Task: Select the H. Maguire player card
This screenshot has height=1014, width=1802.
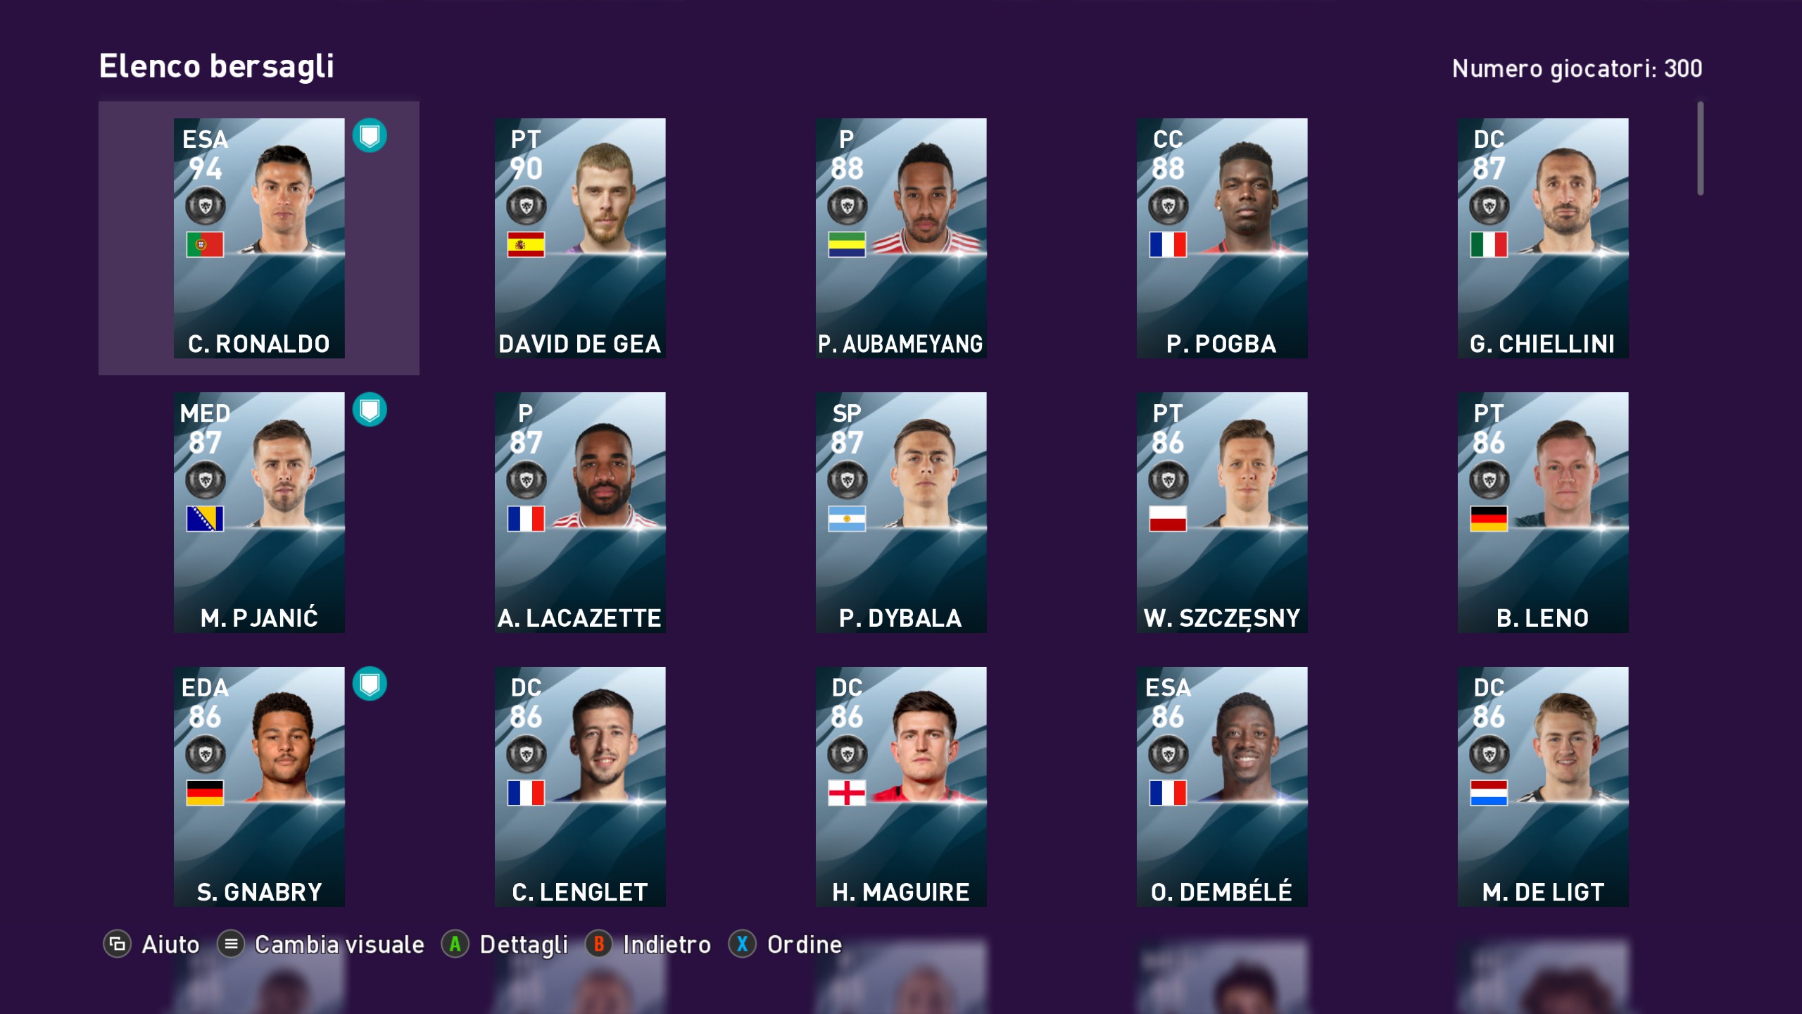Action: click(x=901, y=787)
